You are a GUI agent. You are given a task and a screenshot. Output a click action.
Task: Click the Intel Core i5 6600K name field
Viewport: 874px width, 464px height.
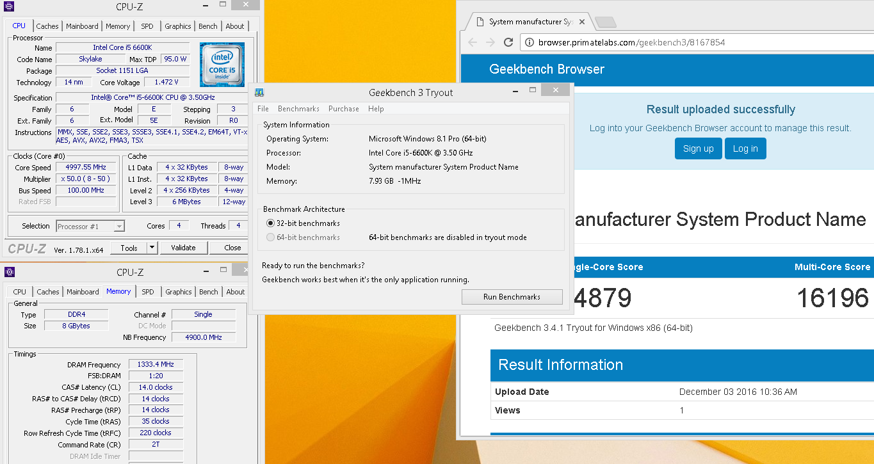tap(122, 48)
